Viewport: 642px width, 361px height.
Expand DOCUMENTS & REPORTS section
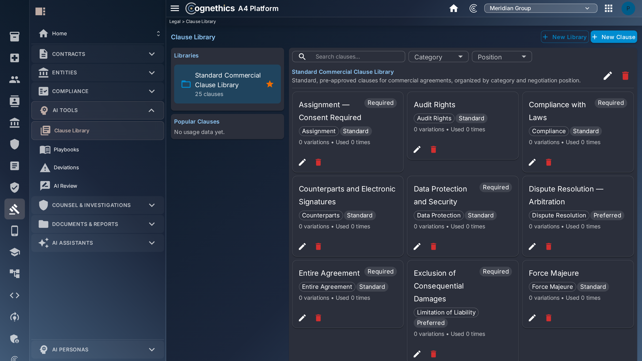(x=98, y=224)
